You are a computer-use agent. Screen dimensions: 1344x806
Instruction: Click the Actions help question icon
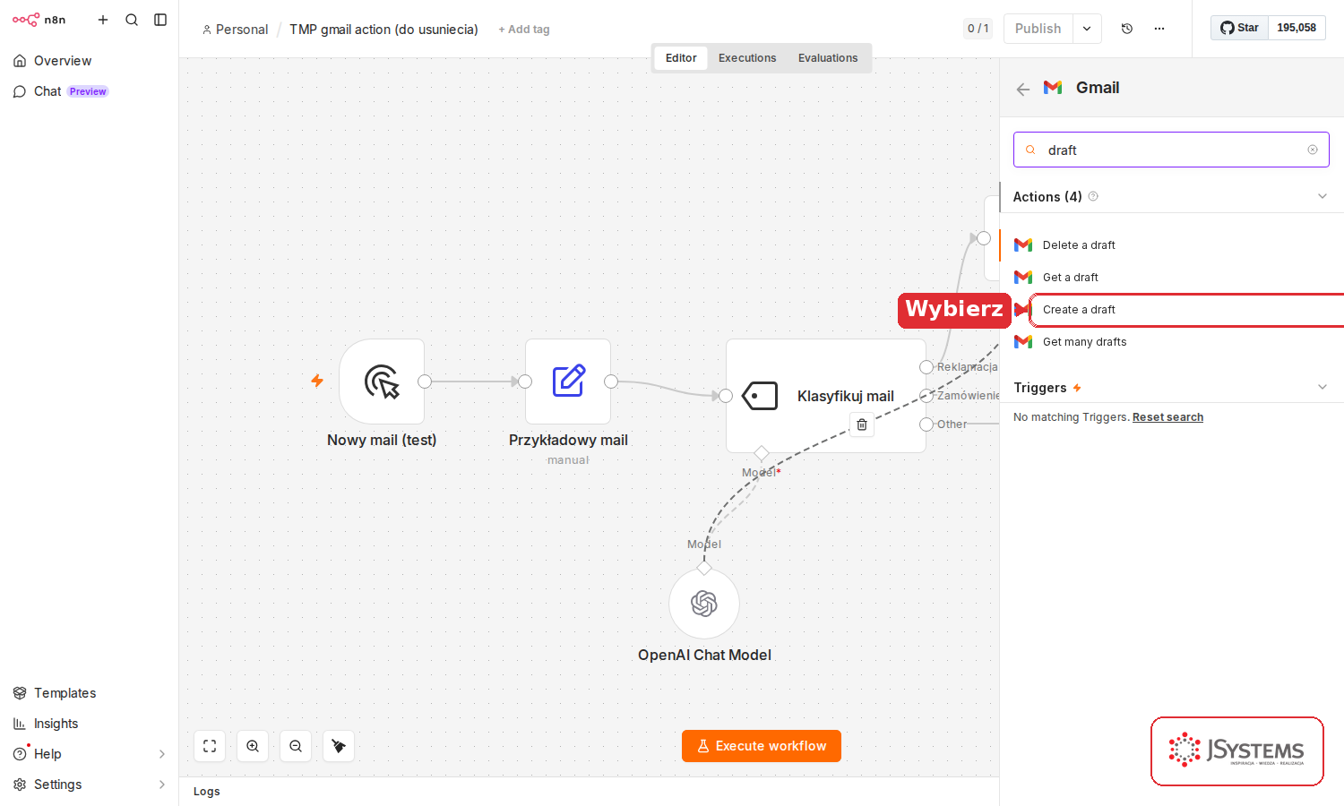pyautogui.click(x=1093, y=196)
